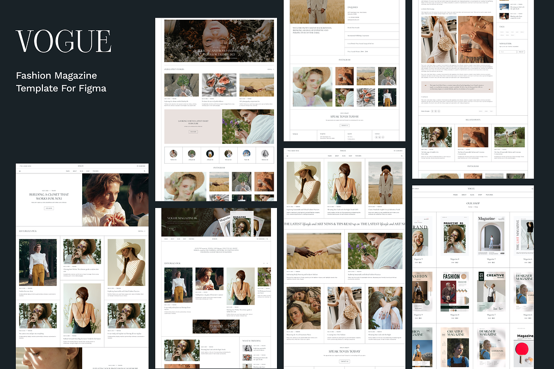
Task: Click VIEW MORE button under Building a Closet
Action: tap(49, 208)
